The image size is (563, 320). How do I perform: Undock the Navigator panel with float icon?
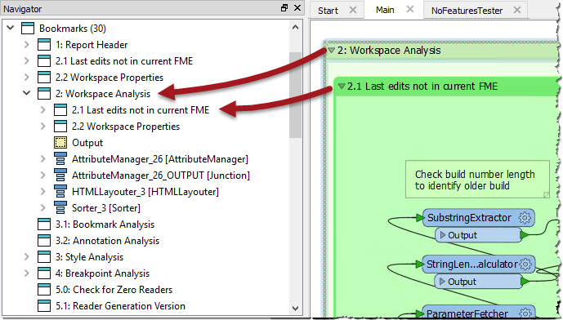[x=284, y=8]
